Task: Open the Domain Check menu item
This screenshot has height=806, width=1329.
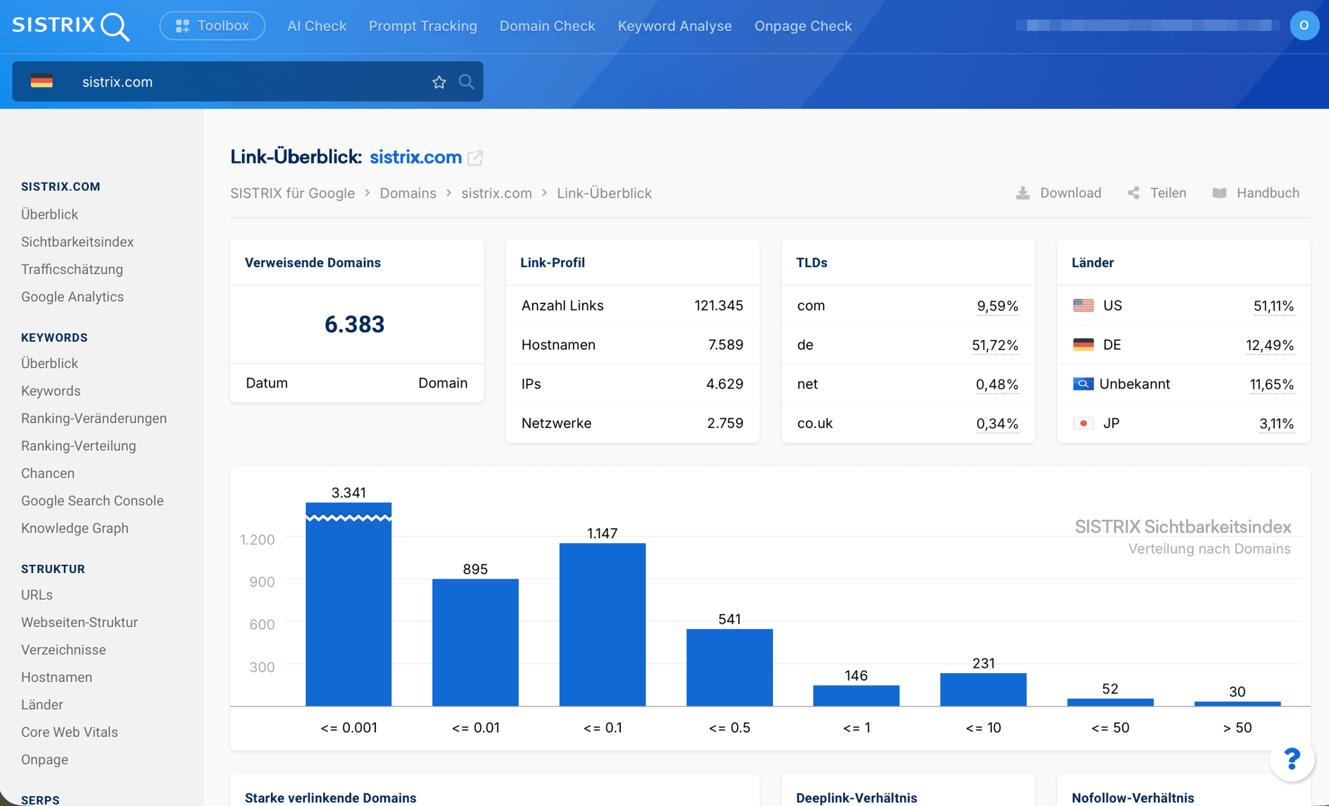Action: coord(547,26)
